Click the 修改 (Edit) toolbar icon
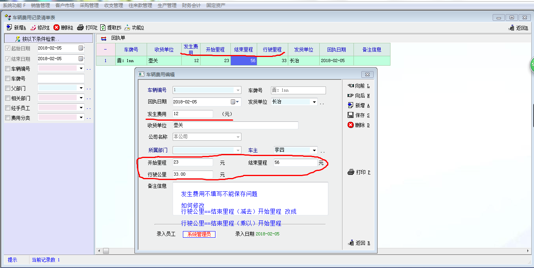534x268 pixels. (x=33, y=28)
